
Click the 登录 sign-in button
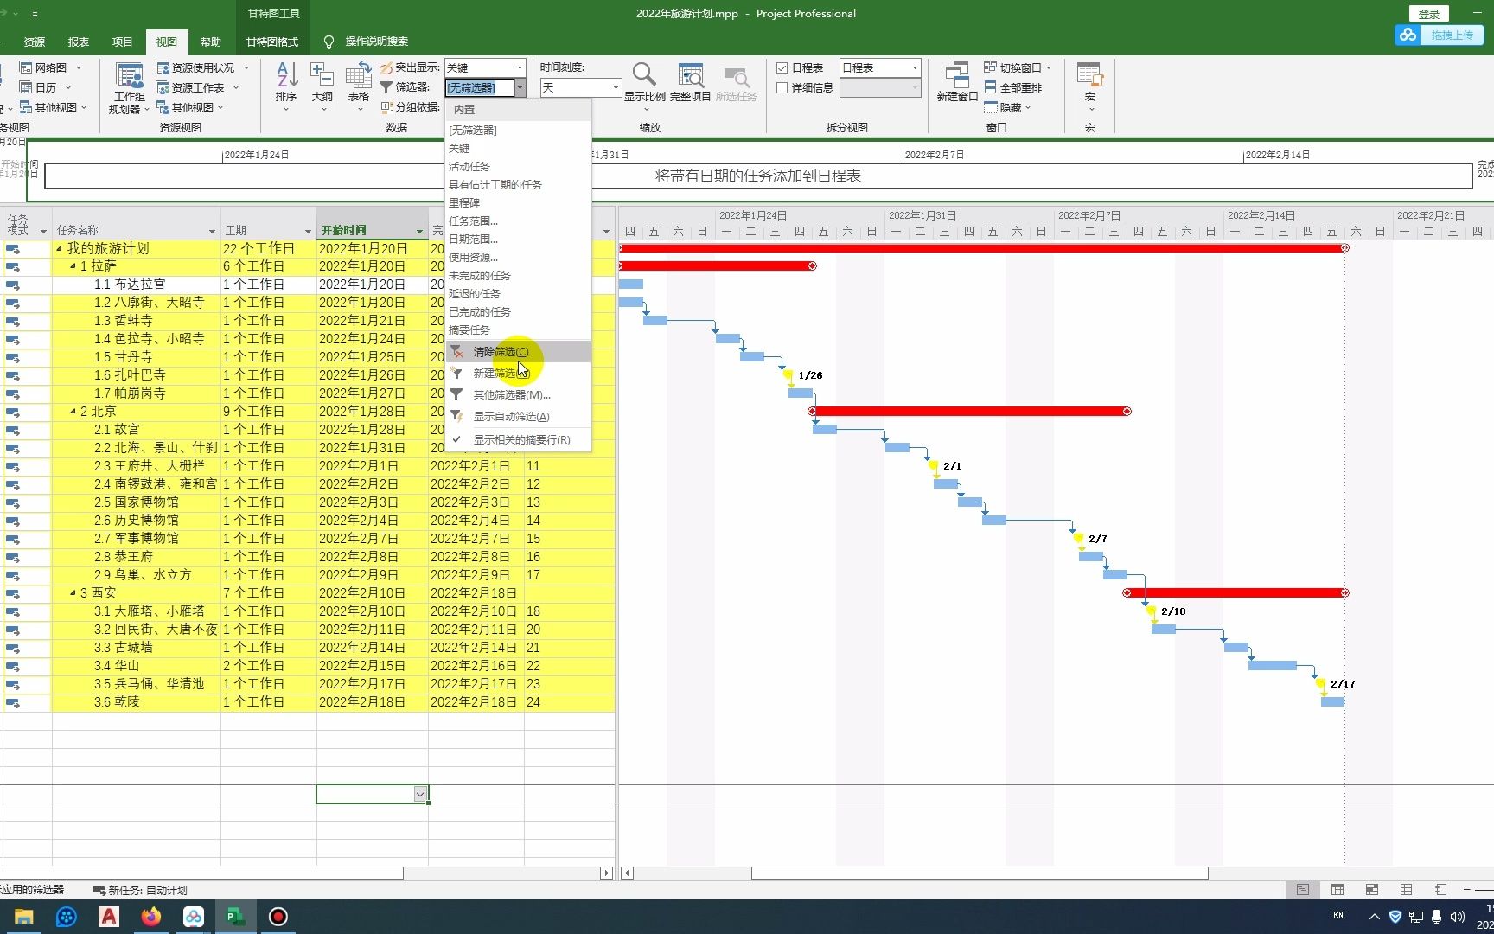coord(1429,14)
